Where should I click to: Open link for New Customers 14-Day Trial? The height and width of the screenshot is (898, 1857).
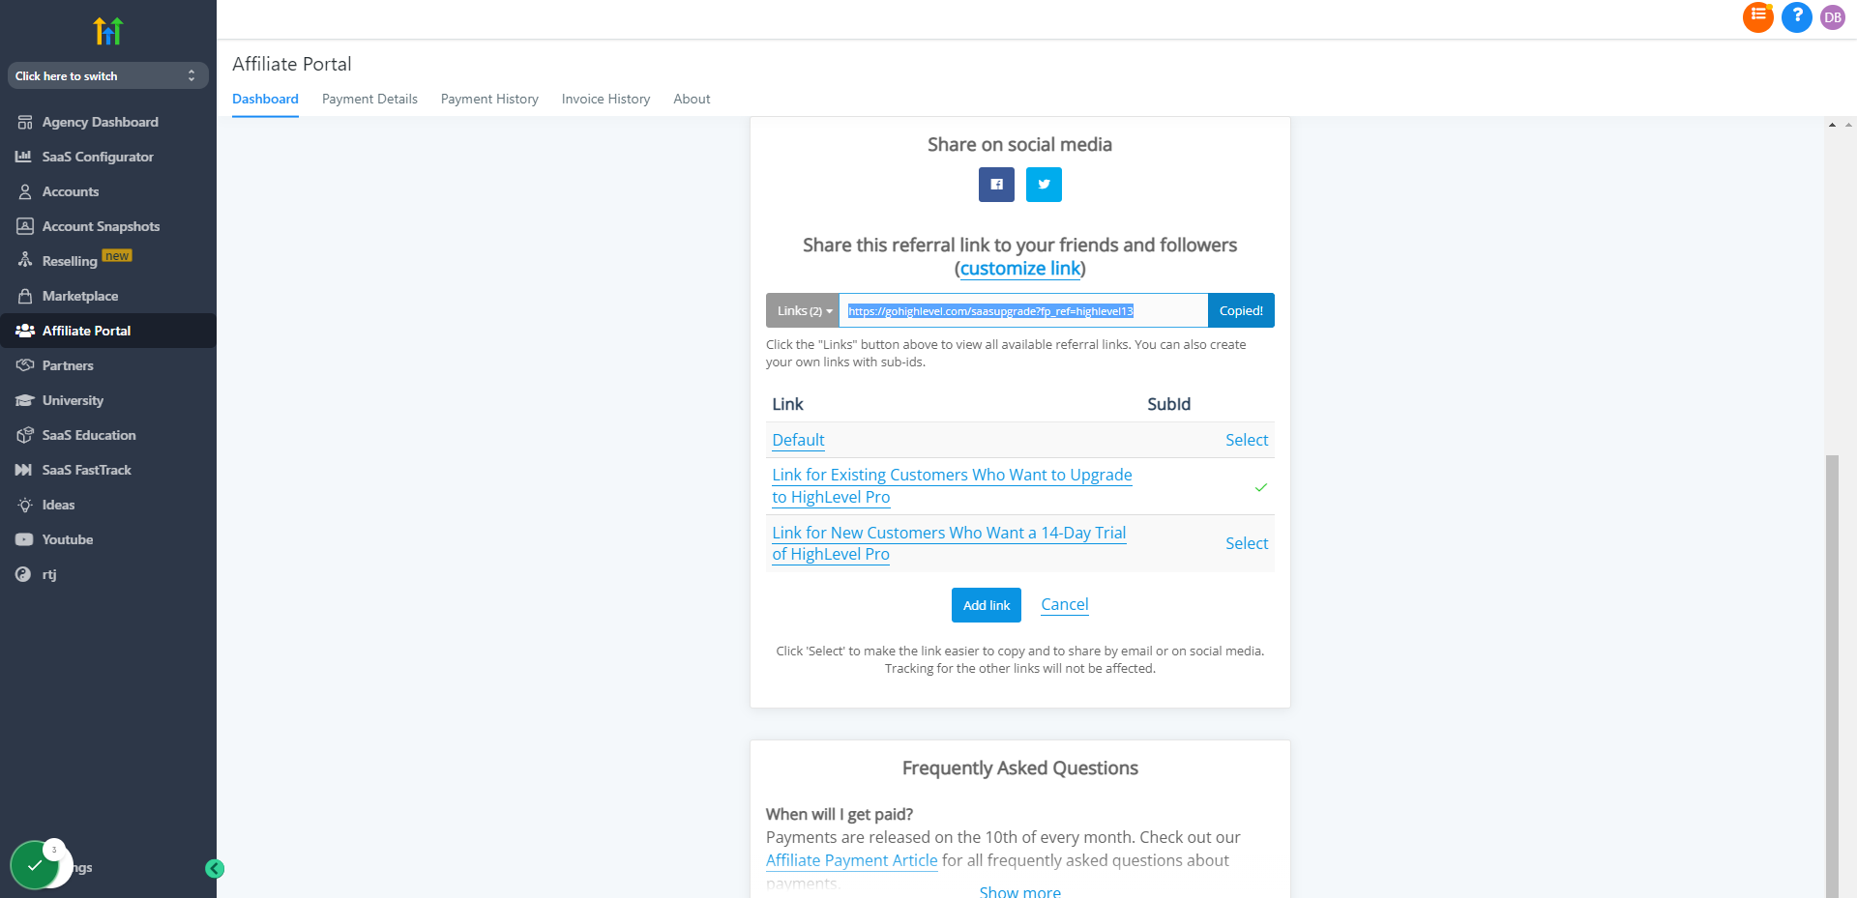point(949,543)
